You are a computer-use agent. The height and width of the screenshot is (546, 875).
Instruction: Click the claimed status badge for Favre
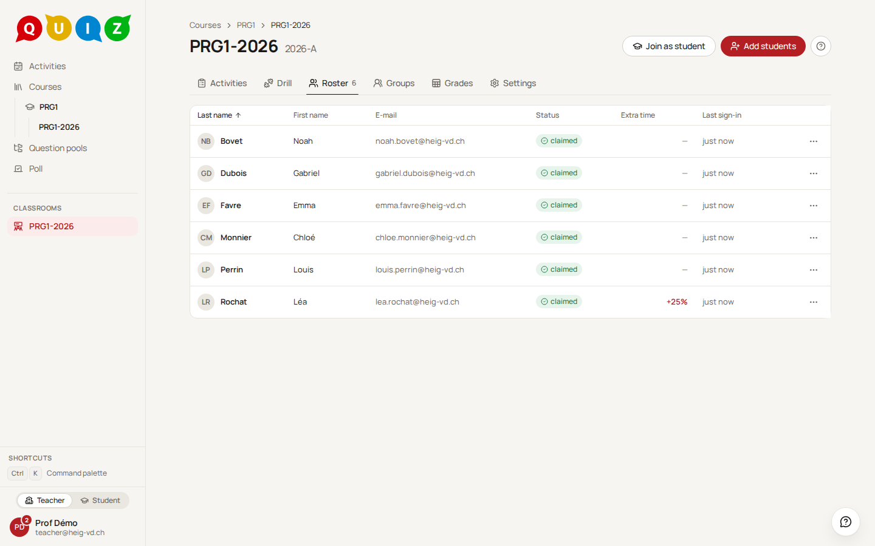[559, 205]
